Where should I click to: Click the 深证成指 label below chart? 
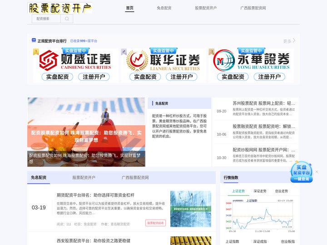pyautogui.click(x=260, y=242)
